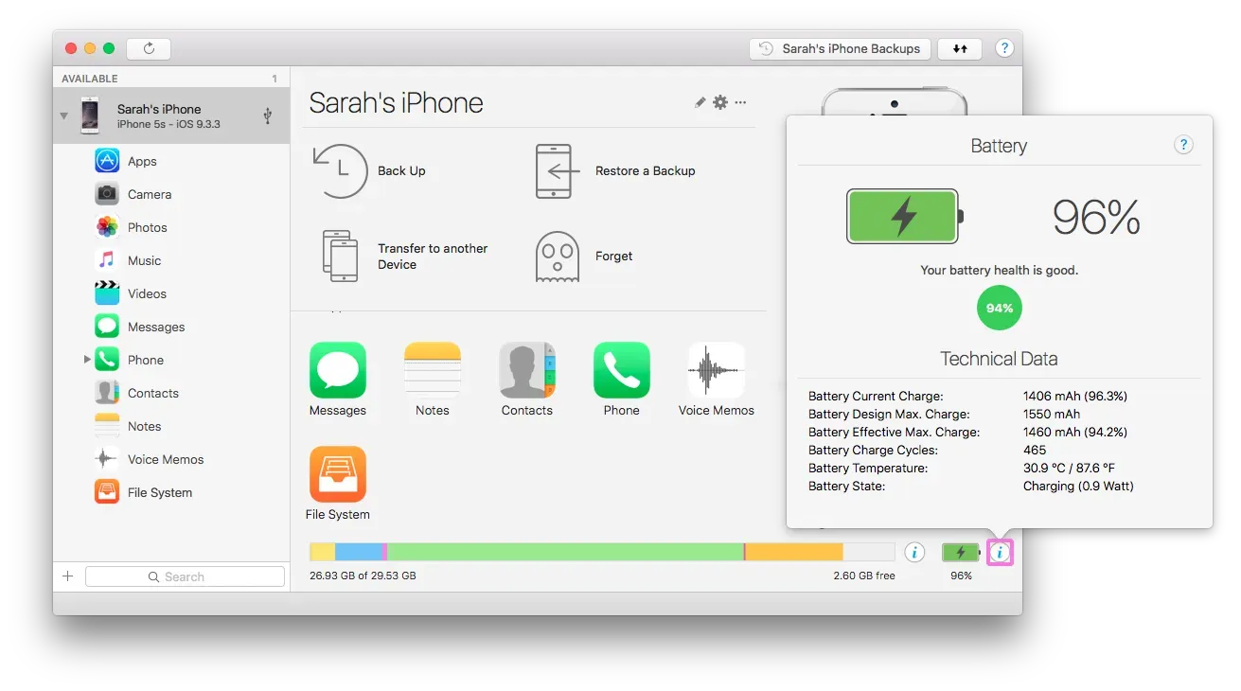
Task: Open the ellipsis menu next to the gear
Action: (741, 102)
